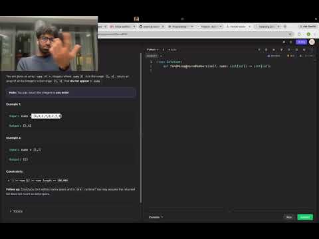Click the Ask Gemini button in Chrome

308,27
